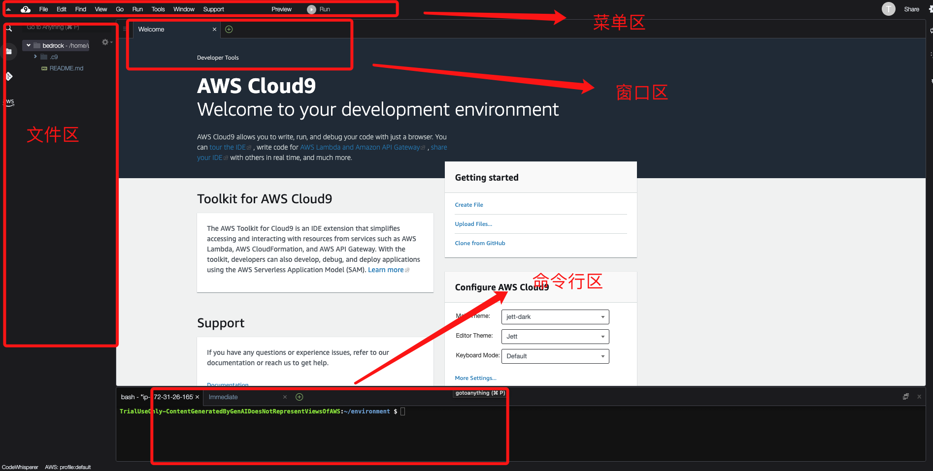
Task: Click the README.md markdown file icon
Action: [x=44, y=68]
